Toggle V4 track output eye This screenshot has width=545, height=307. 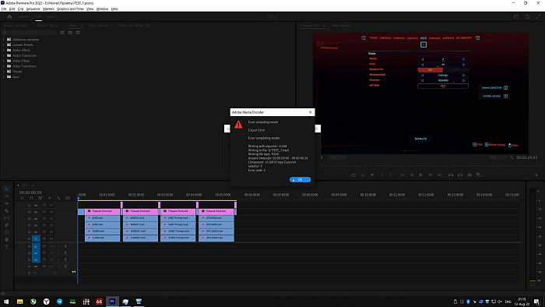(51, 219)
